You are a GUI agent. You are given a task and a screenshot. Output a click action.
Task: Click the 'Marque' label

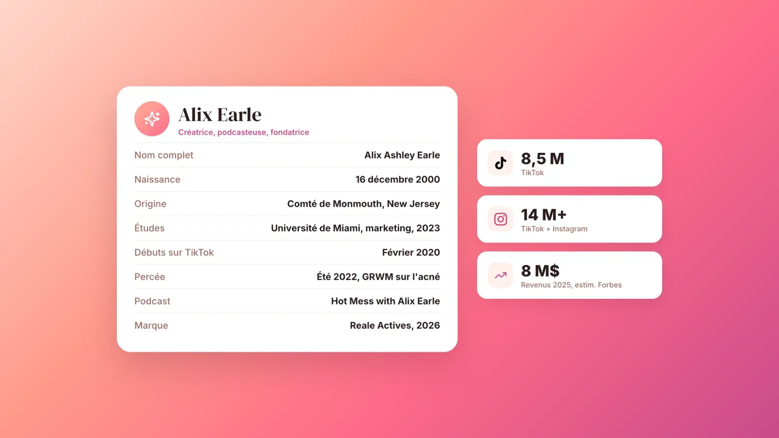point(151,326)
